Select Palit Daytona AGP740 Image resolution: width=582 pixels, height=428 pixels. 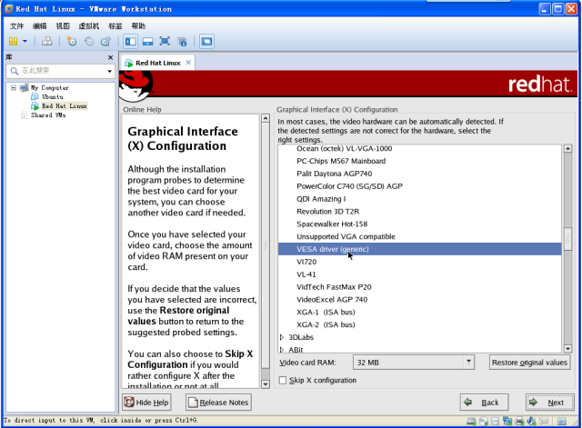coord(419,174)
